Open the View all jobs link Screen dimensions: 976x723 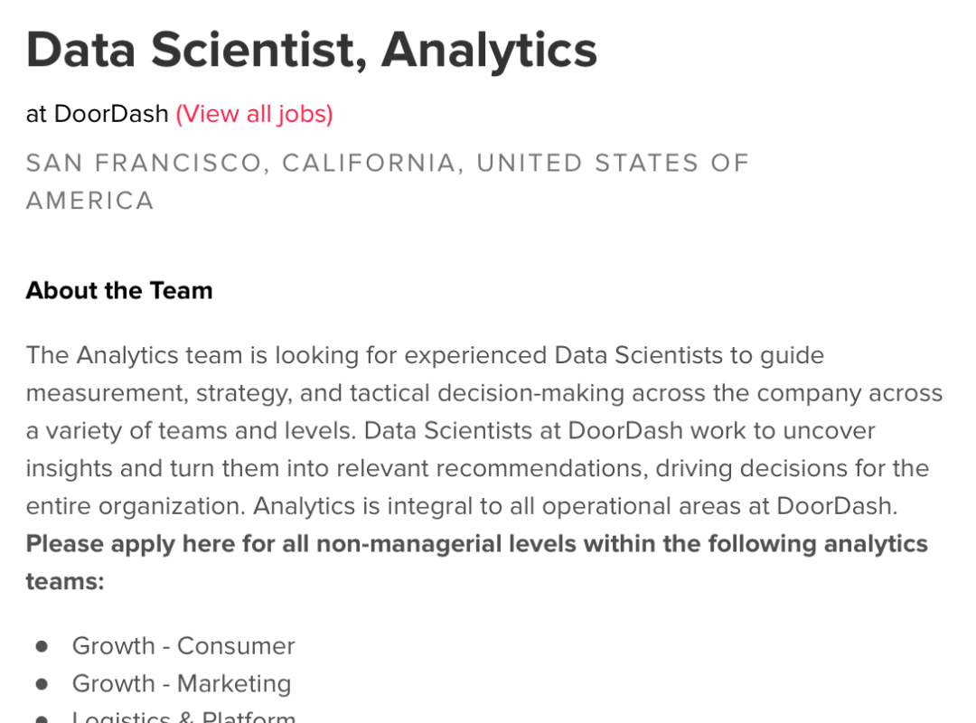(254, 114)
